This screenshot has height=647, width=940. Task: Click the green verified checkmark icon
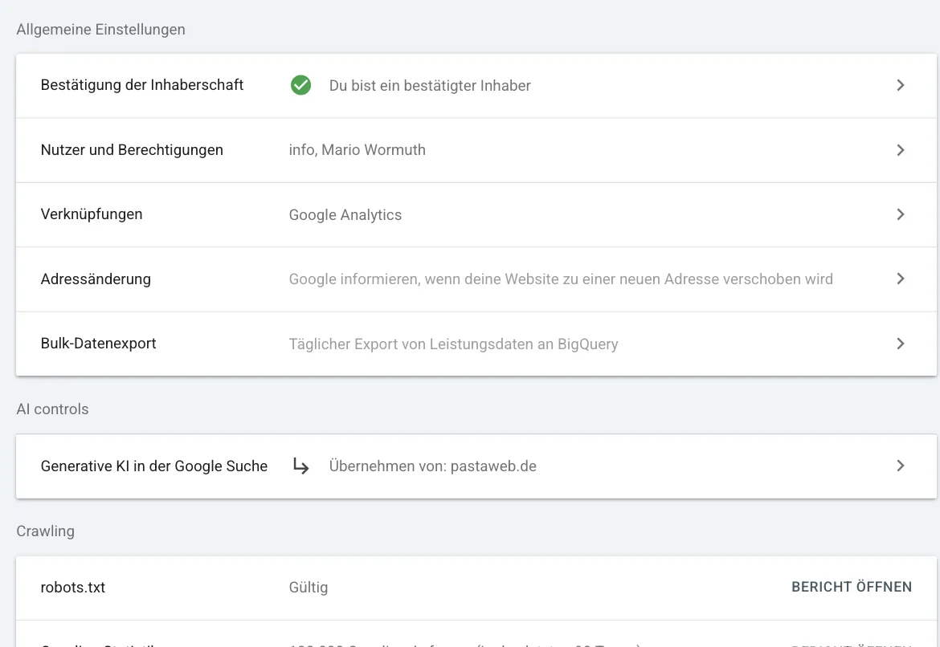301,85
